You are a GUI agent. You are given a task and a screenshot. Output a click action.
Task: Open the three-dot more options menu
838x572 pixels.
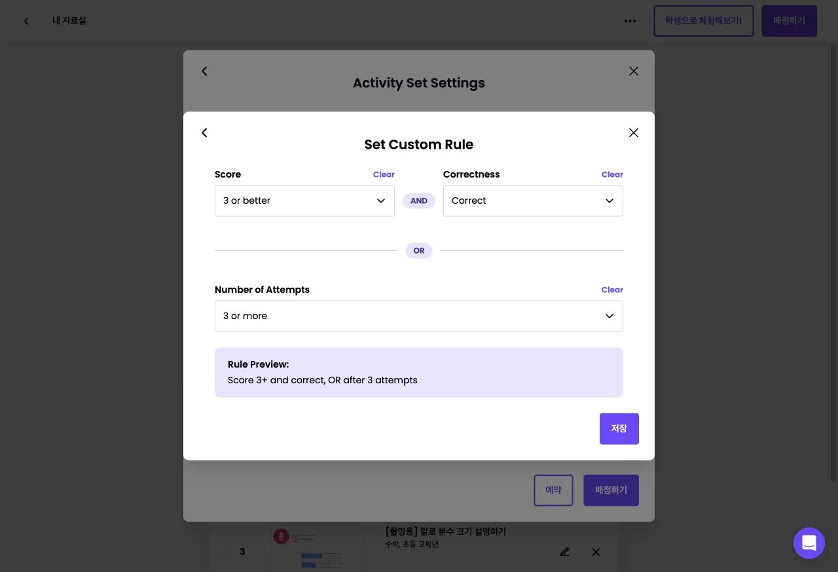[630, 21]
